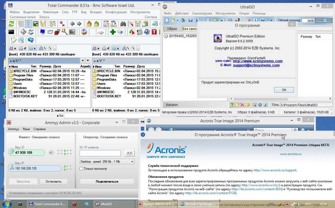
Task: Open the support@ezbsystems.com email link
Action: coord(256,65)
